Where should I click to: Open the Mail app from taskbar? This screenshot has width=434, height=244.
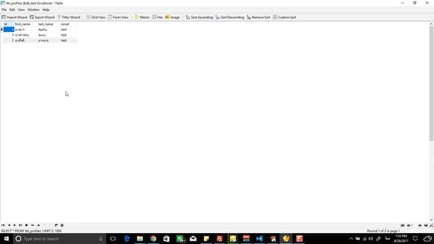pos(193,239)
